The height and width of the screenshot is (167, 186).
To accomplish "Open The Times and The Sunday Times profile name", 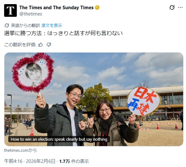I will [56, 8].
